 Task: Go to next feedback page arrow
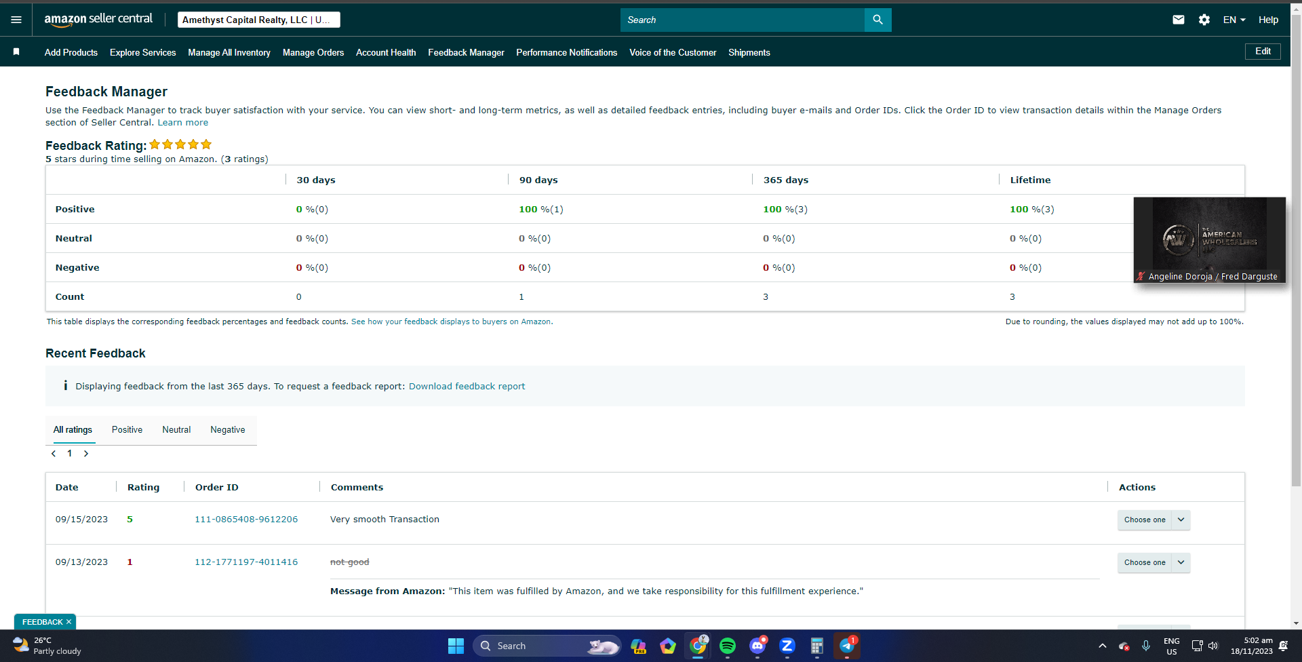[x=86, y=454]
